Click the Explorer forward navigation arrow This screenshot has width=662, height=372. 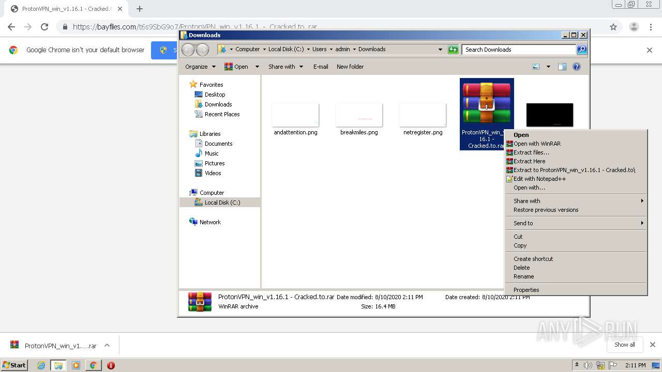202,50
